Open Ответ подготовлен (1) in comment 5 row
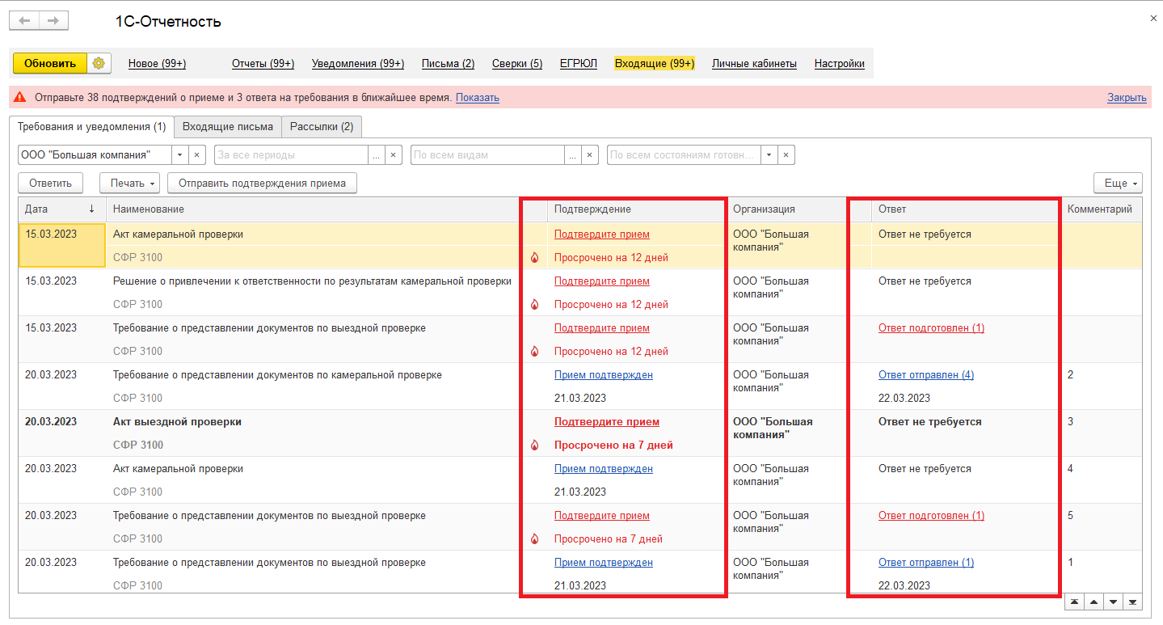 coord(931,516)
